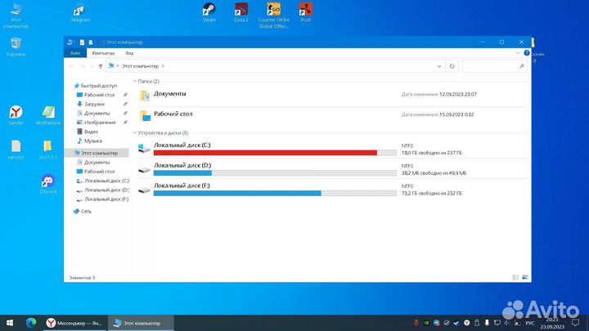Click the Этот компьютер taskbar button
Viewport: 589px width, 331px height.
(x=141, y=323)
